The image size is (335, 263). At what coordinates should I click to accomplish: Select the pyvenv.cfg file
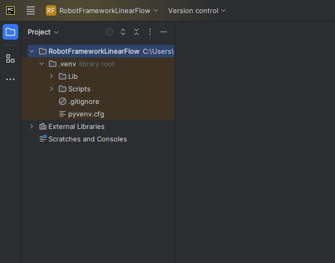[98, 114]
